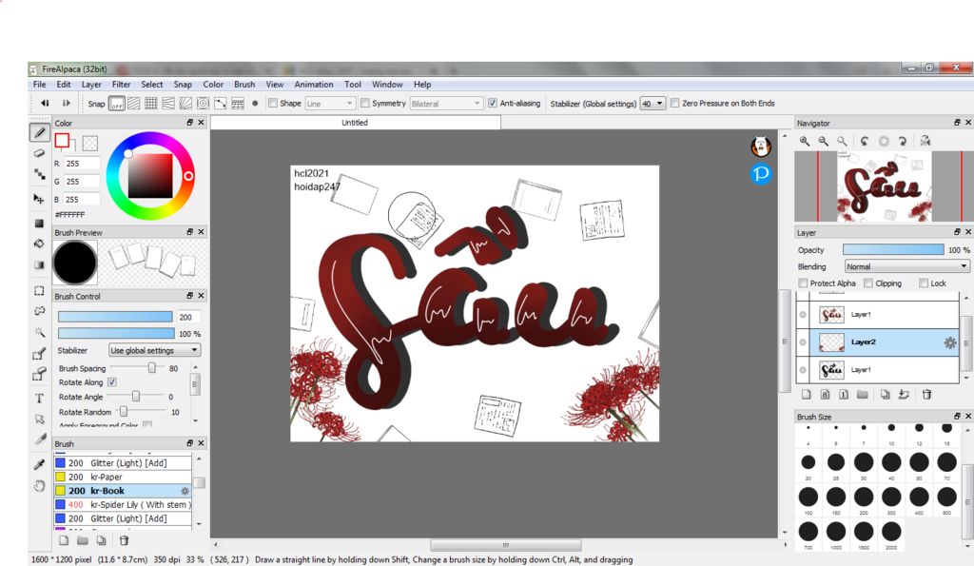Select the kr-Spider Lily brush
The width and height of the screenshot is (974, 566).
123,504
